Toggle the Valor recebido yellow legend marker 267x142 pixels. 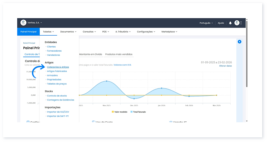(x=113, y=112)
